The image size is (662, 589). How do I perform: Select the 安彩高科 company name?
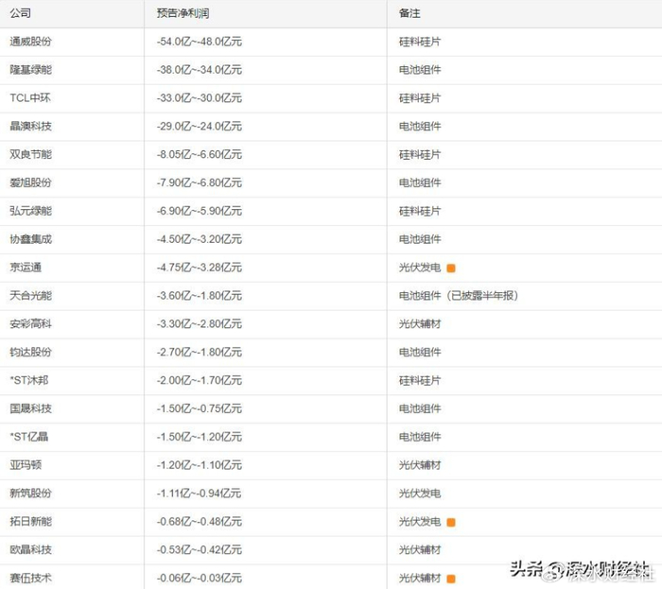[31, 324]
